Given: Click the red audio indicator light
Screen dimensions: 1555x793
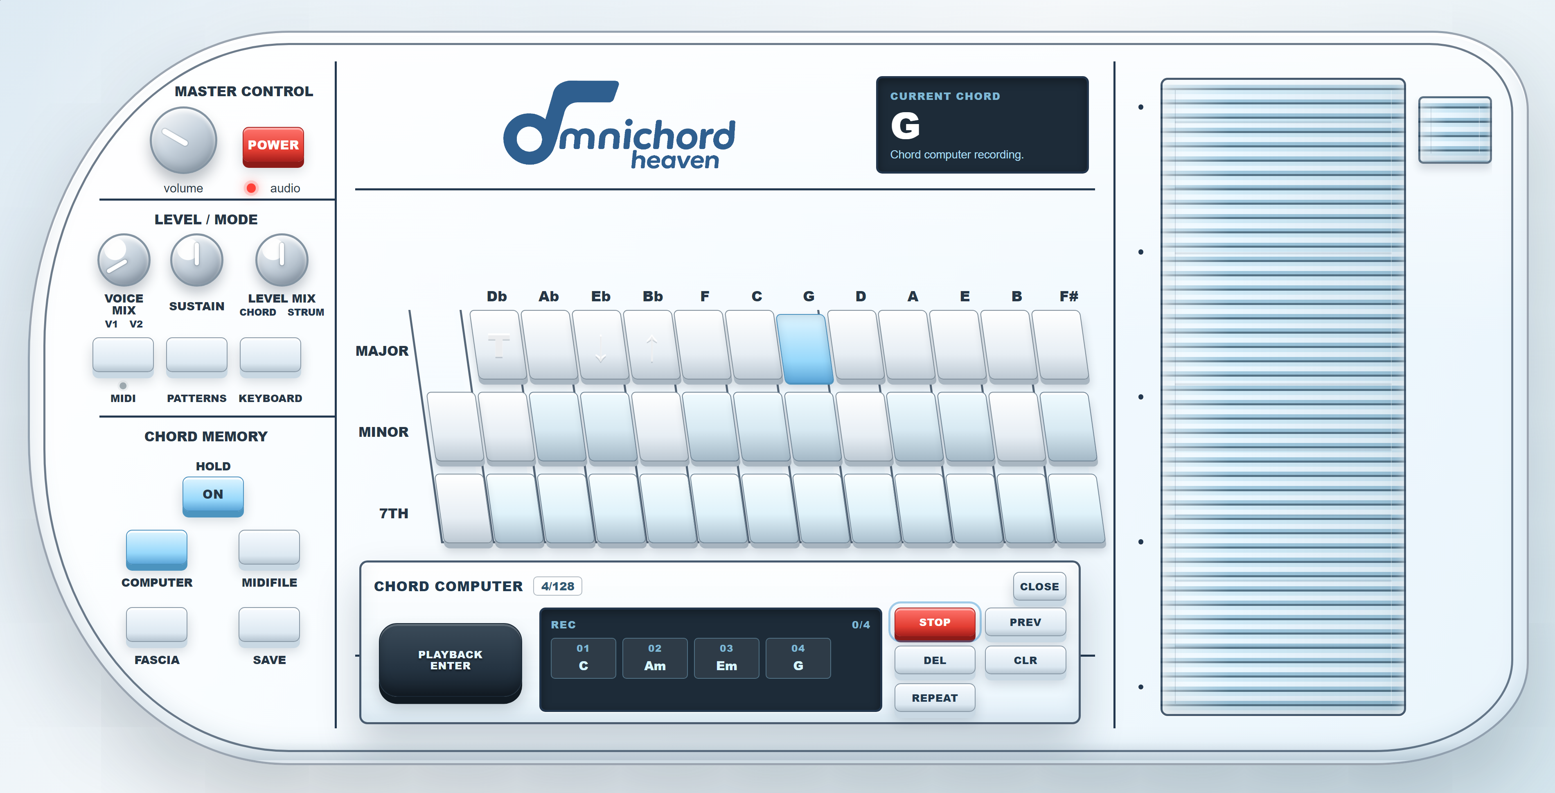Looking at the screenshot, I should tap(251, 188).
